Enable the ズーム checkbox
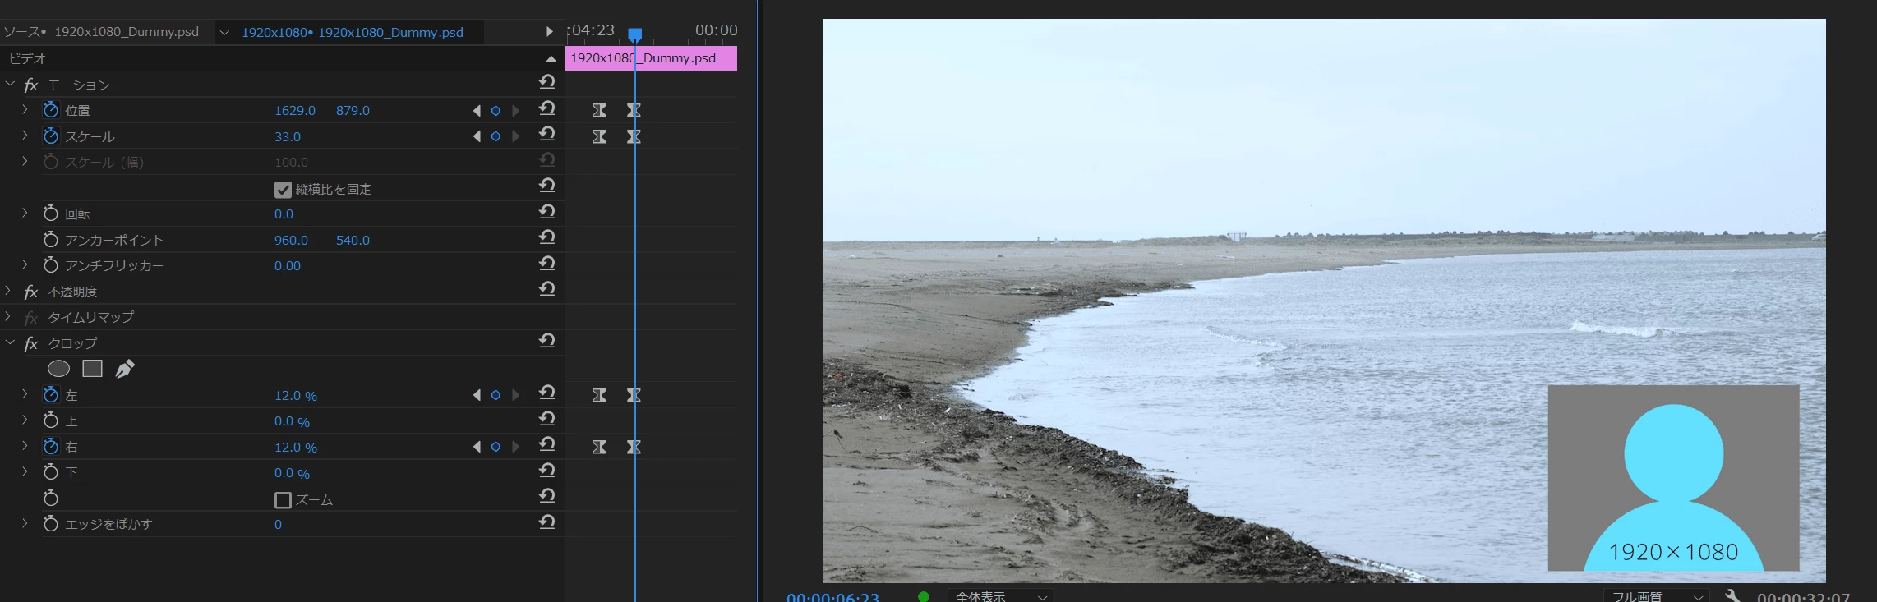 click(283, 500)
